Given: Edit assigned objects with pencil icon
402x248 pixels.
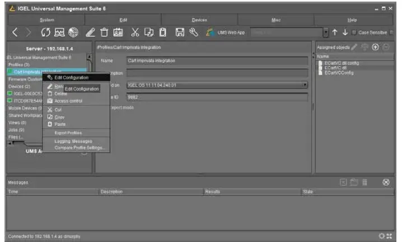Looking at the screenshot, I should coord(354,47).
